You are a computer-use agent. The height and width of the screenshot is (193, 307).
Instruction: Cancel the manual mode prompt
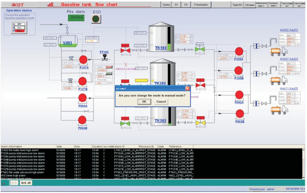161,102
